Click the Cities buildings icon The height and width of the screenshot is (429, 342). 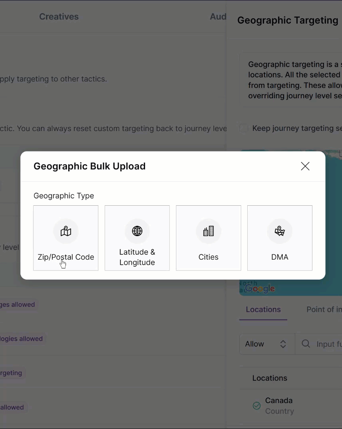(x=209, y=231)
